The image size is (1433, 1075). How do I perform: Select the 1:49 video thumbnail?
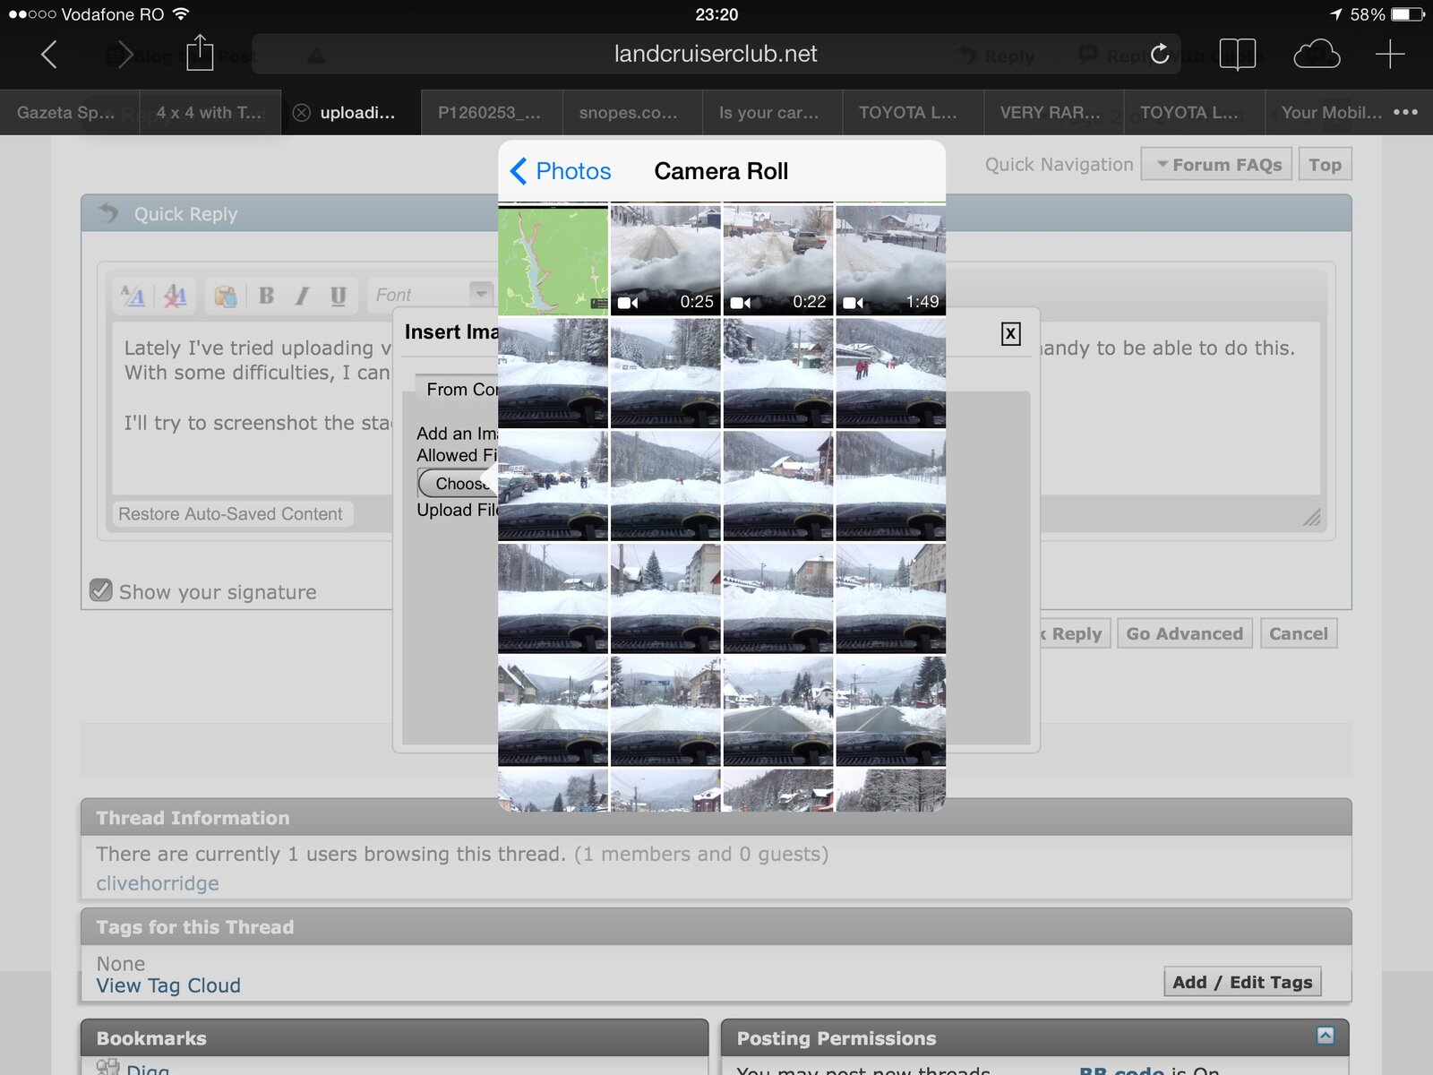tap(890, 260)
